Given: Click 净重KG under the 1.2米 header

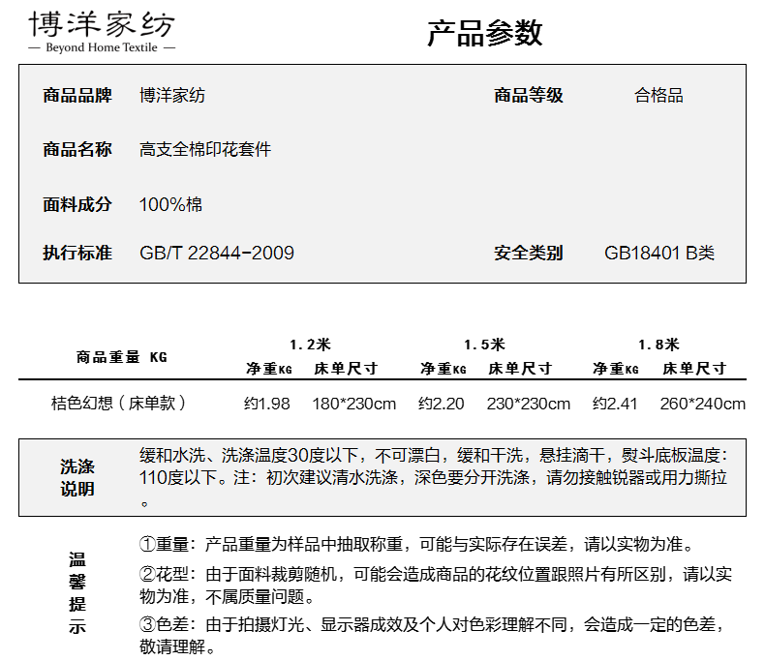Looking at the screenshot, I should coord(269,369).
